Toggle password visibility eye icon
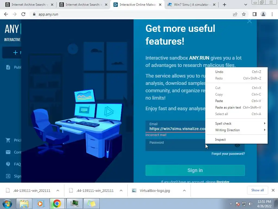Viewport: 278px width, 209px height. (x=237, y=145)
